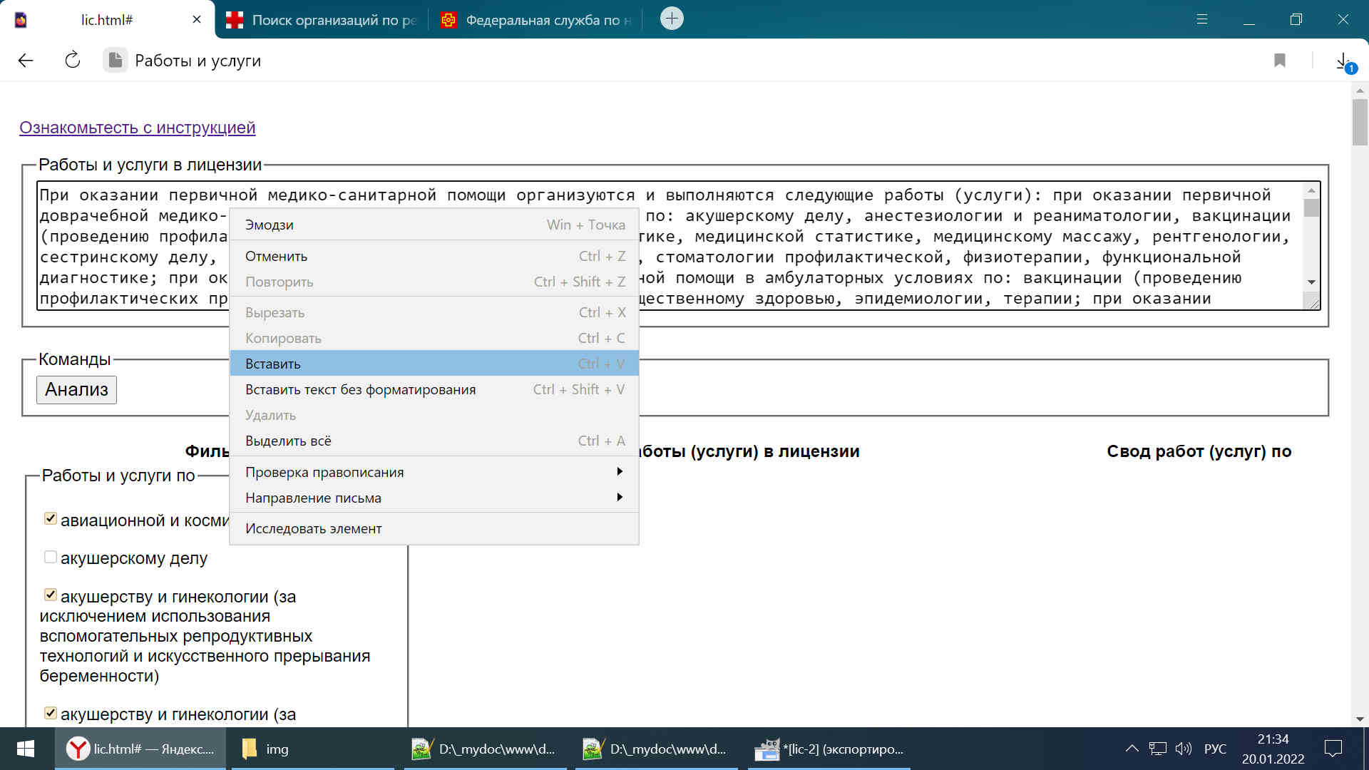Click the textarea scrollbar up arrow
The width and height of the screenshot is (1369, 770).
[1311, 190]
